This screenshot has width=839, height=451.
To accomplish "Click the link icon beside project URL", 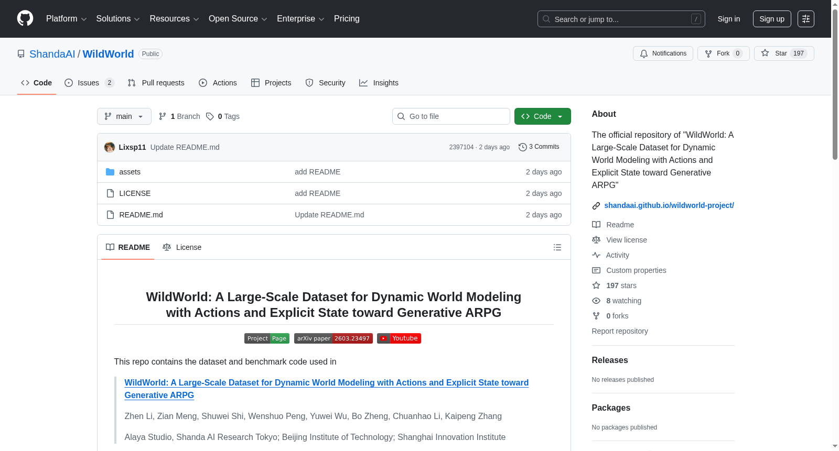I will [596, 206].
